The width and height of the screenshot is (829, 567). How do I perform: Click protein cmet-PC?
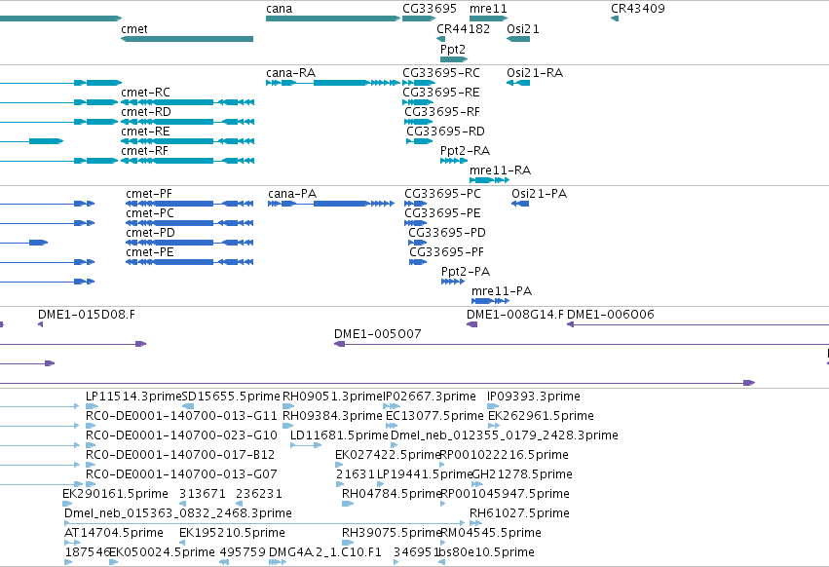coord(150,213)
